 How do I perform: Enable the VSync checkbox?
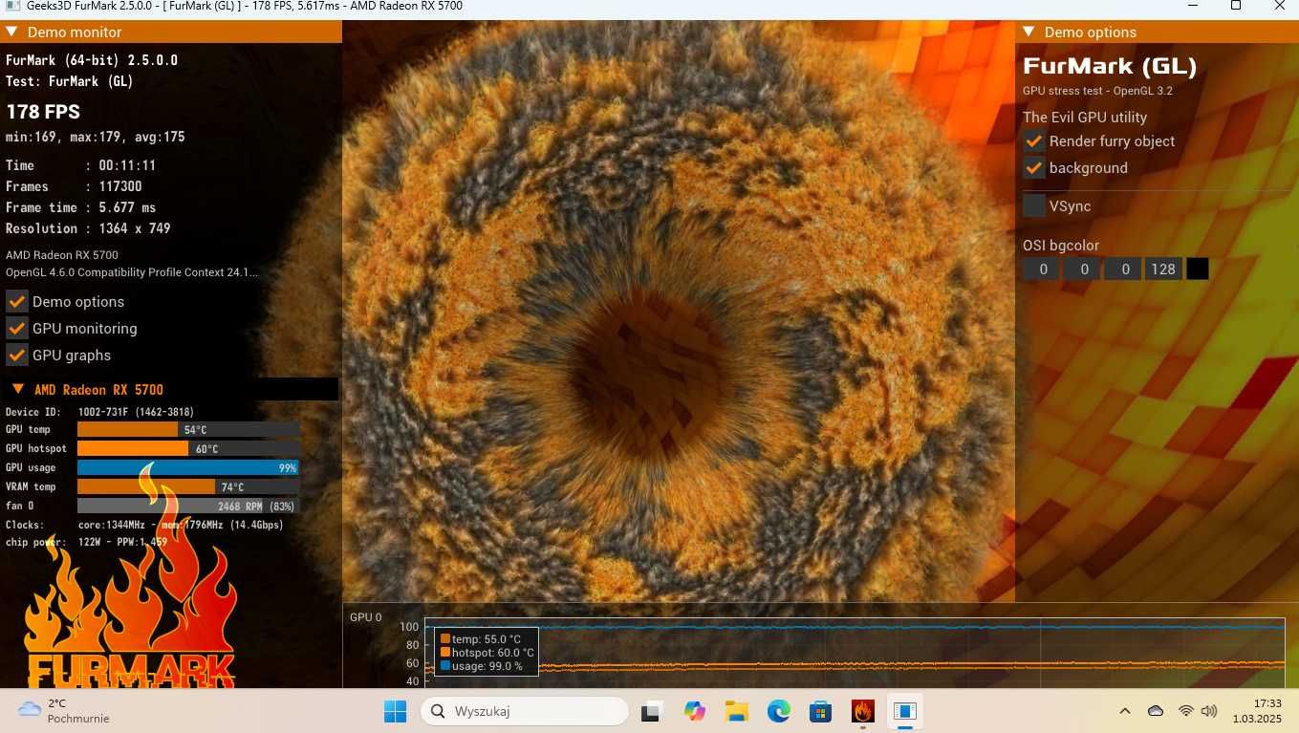coord(1034,205)
